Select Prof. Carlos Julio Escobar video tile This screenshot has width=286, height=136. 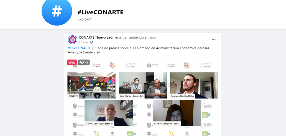click(109, 113)
